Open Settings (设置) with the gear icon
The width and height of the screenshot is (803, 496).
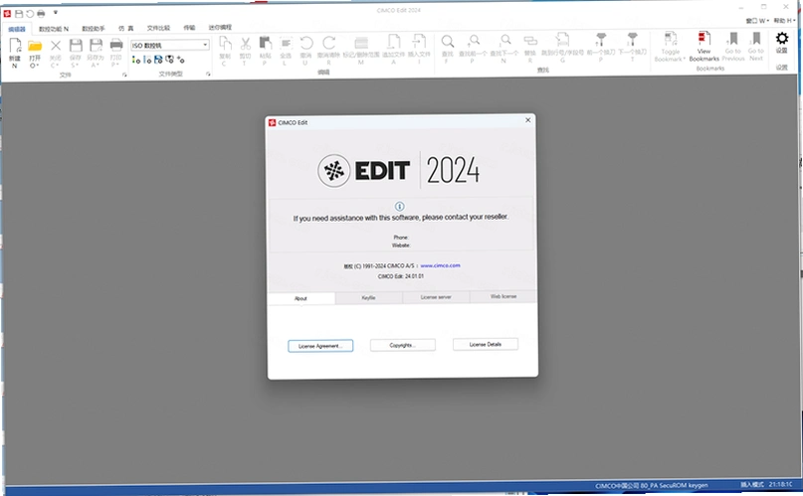tap(782, 39)
